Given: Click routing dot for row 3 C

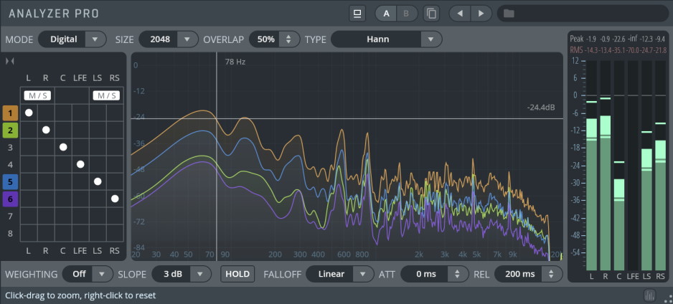Looking at the screenshot, I should [x=63, y=147].
